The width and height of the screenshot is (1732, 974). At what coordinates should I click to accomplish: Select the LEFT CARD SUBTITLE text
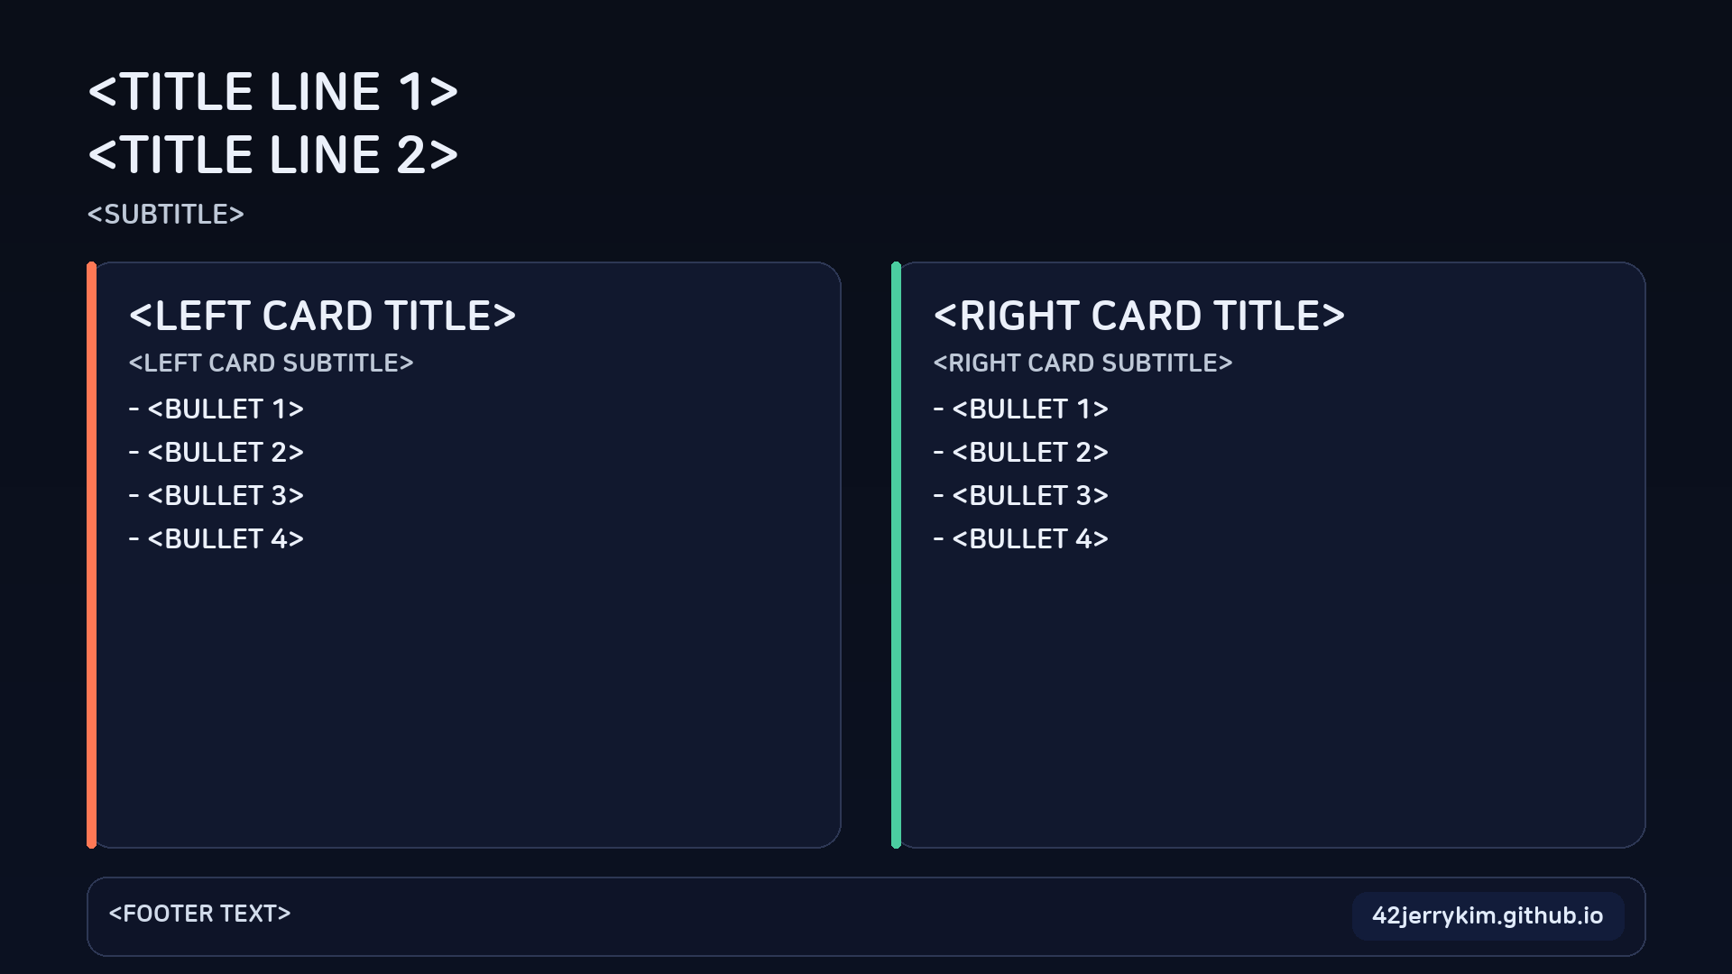[x=271, y=363]
